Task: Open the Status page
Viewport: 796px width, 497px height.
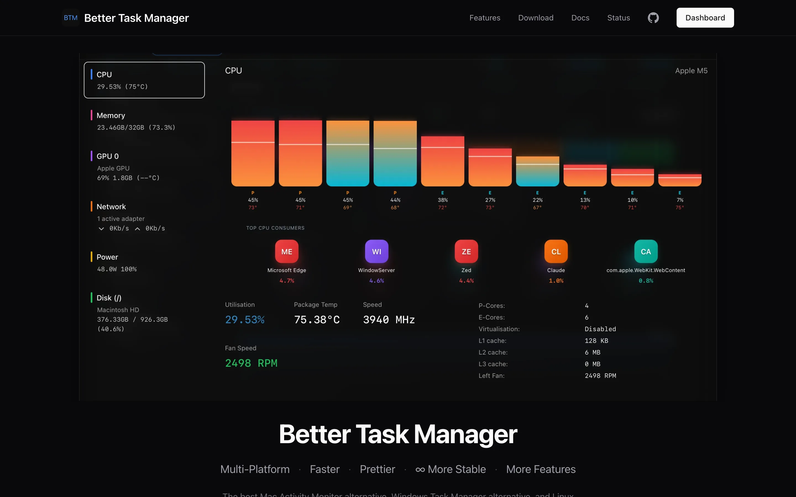Action: (618, 18)
